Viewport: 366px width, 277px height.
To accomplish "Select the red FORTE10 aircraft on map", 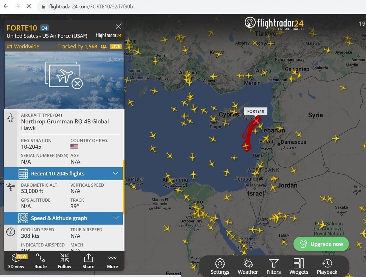I will [x=256, y=121].
